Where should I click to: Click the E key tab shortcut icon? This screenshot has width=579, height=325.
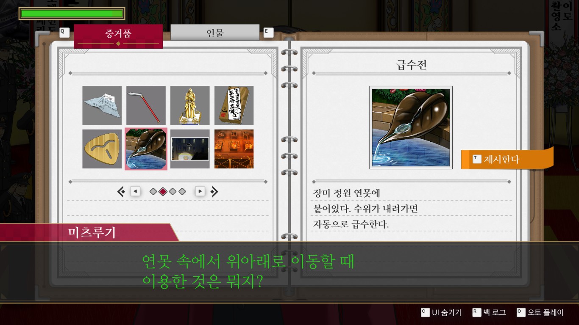[x=268, y=33]
